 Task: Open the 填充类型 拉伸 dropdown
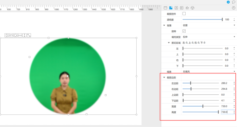[x=209, y=37]
